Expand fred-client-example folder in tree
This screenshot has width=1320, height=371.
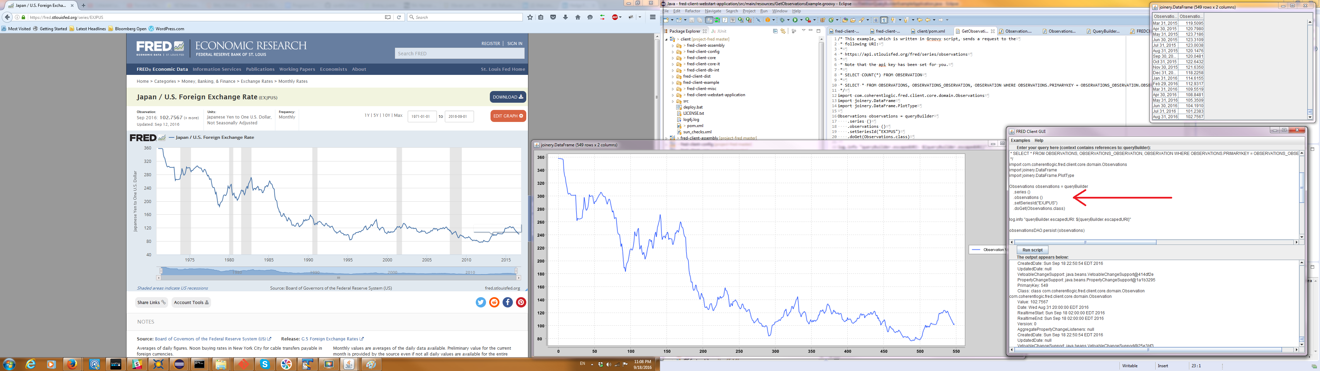point(673,82)
